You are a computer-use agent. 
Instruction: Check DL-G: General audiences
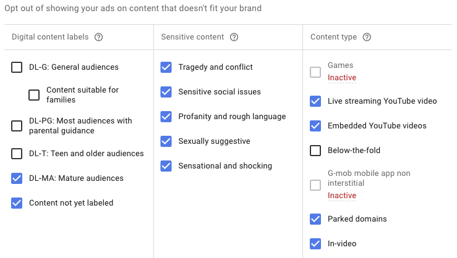(17, 67)
